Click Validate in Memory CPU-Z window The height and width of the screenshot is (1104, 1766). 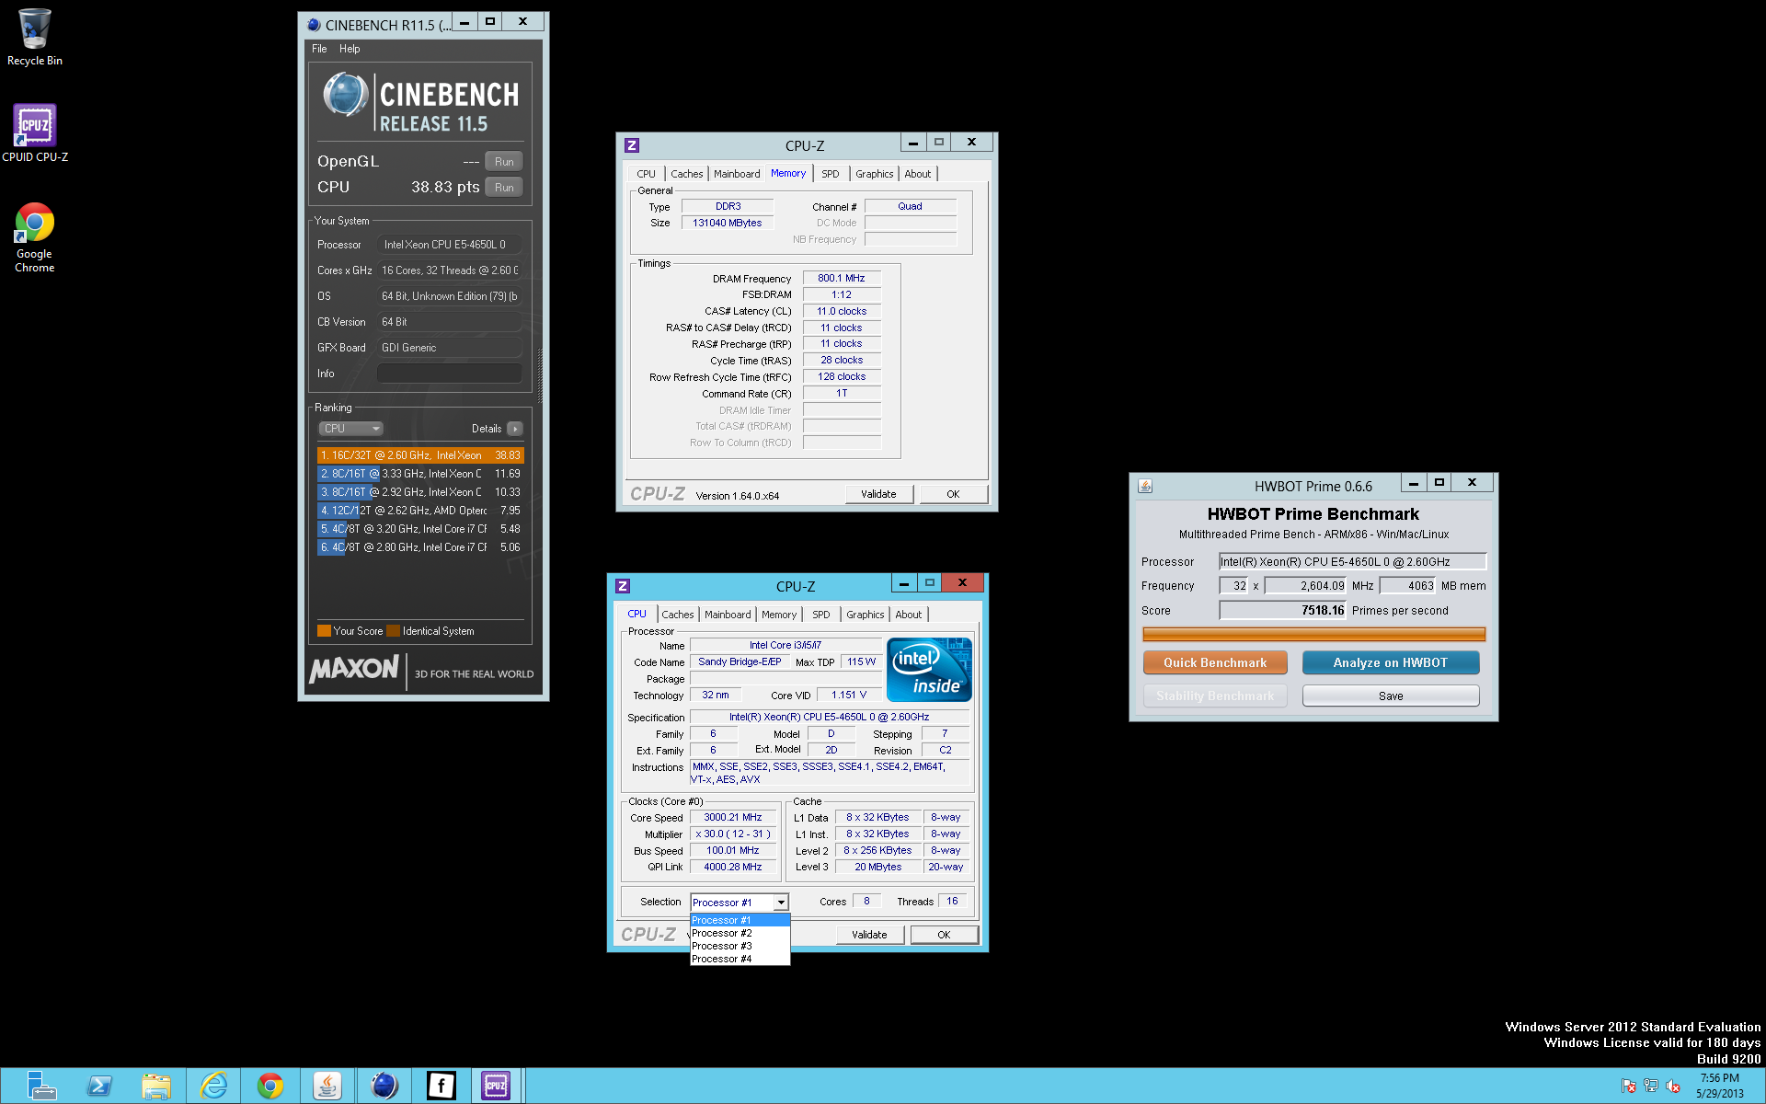point(878,494)
